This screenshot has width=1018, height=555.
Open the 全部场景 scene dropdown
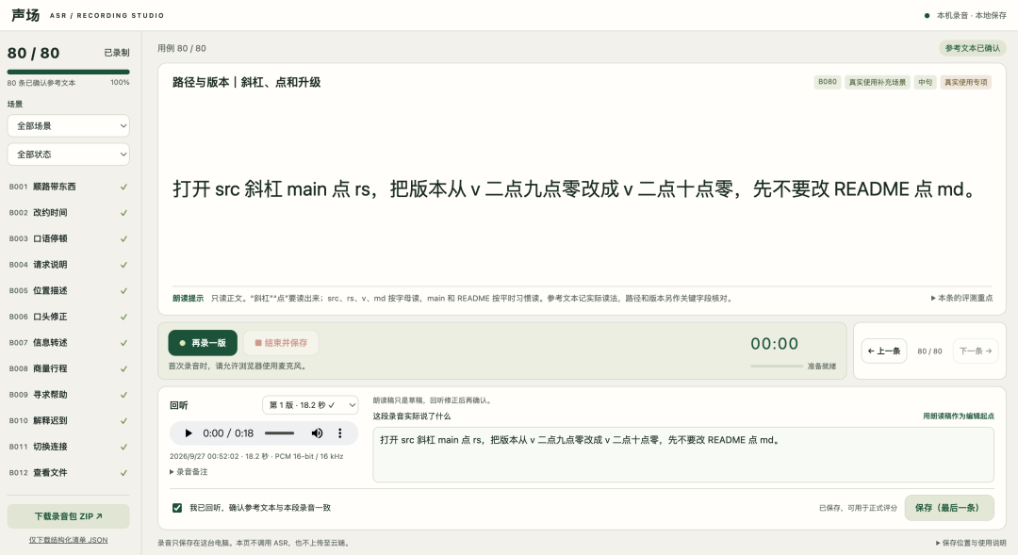pos(68,126)
